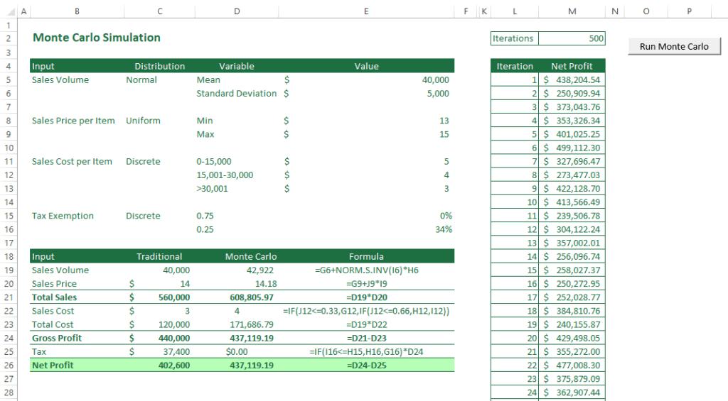
Task: Click the Traditional column header in row 18
Action: 160,256
